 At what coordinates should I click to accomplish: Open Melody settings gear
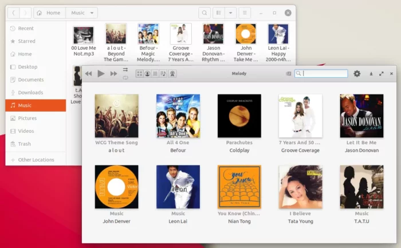point(357,74)
